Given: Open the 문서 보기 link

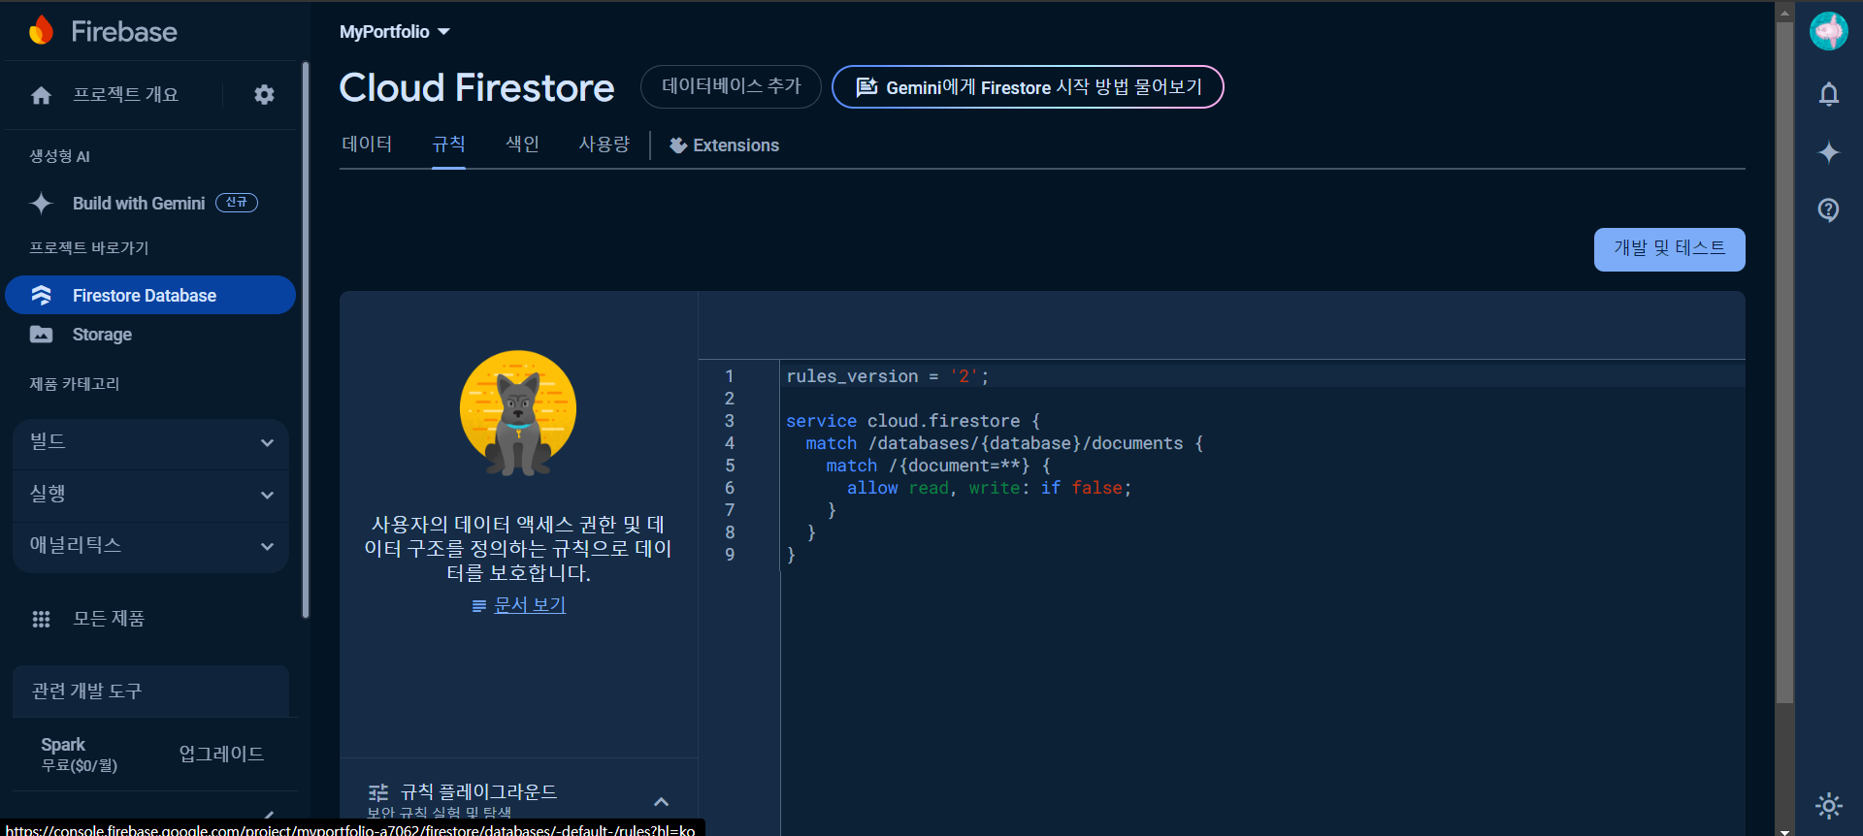Looking at the screenshot, I should 530,605.
